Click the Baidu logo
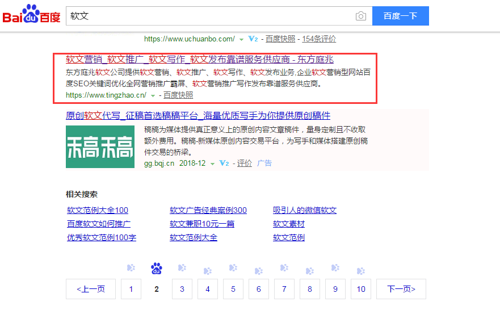The image size is (500, 310). (x=32, y=15)
